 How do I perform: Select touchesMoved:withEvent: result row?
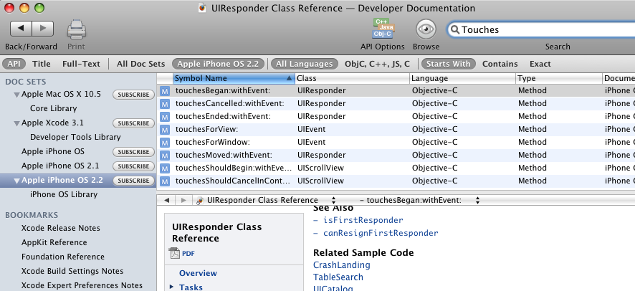pyautogui.click(x=396, y=156)
